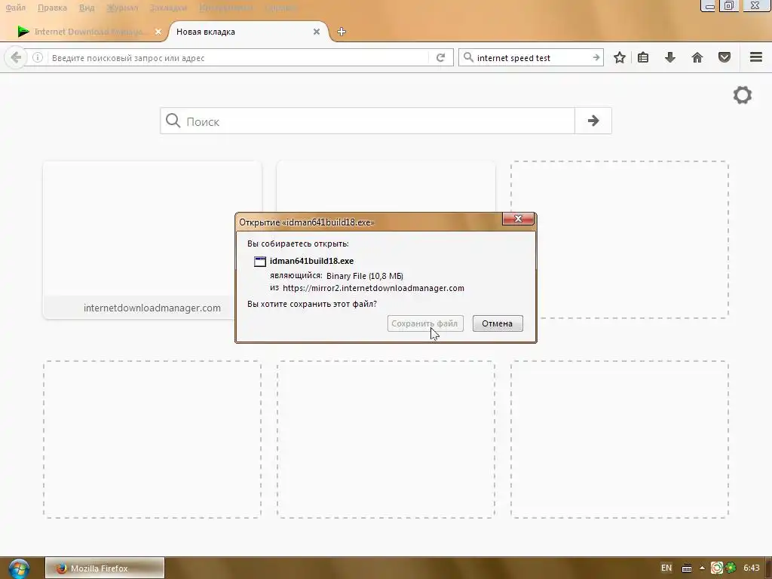Focus the toolbar search box with internet speed test
The image size is (772, 579).
click(532, 57)
